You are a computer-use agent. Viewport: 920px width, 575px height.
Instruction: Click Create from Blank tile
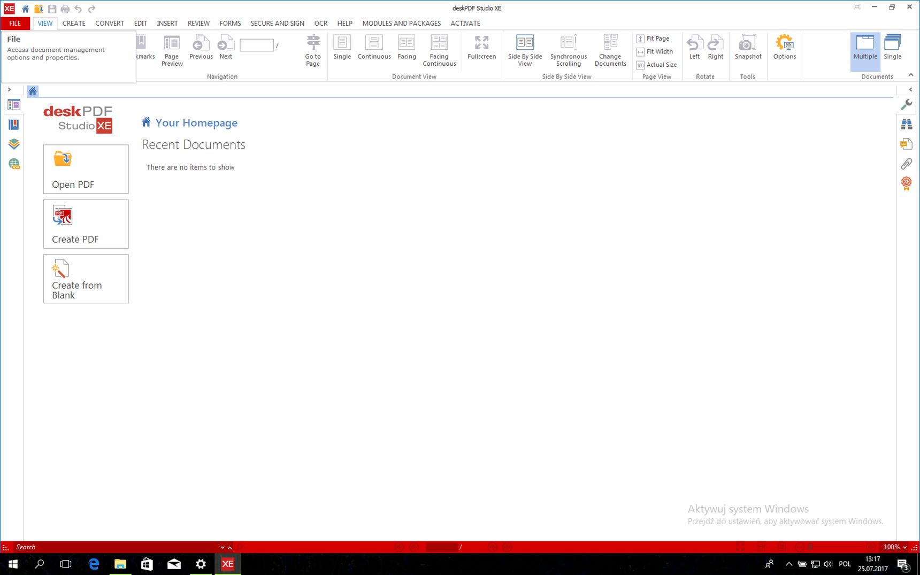pyautogui.click(x=86, y=279)
